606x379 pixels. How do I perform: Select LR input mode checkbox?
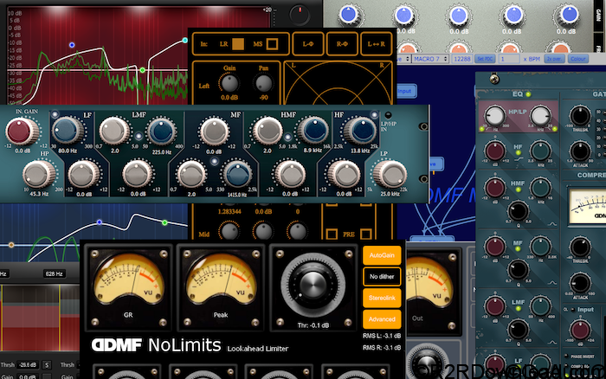click(x=238, y=44)
